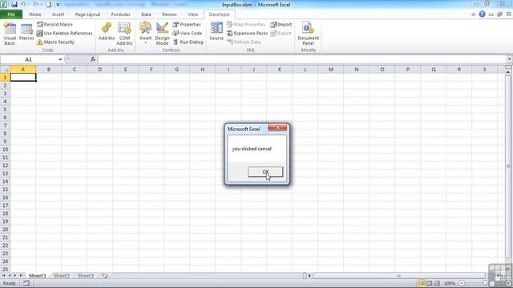Click the horizontal scrollbar track
The image size is (513, 288).
point(398,276)
